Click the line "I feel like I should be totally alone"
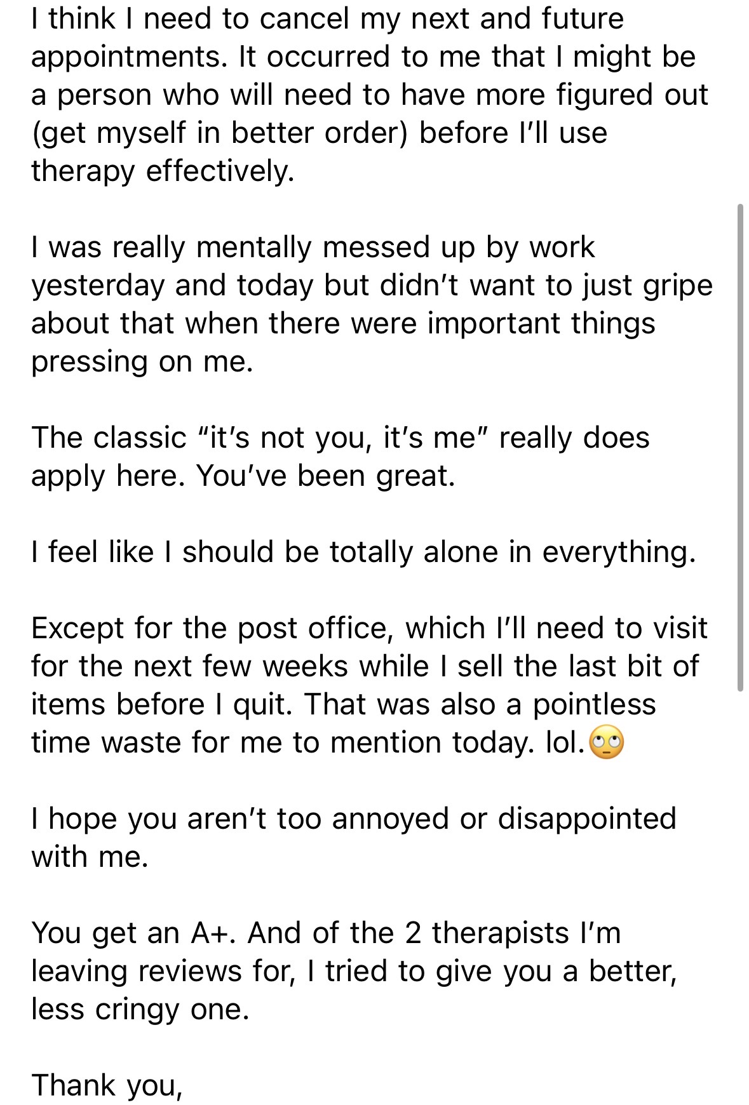Viewport: 749px width, 1105px height. click(x=363, y=552)
